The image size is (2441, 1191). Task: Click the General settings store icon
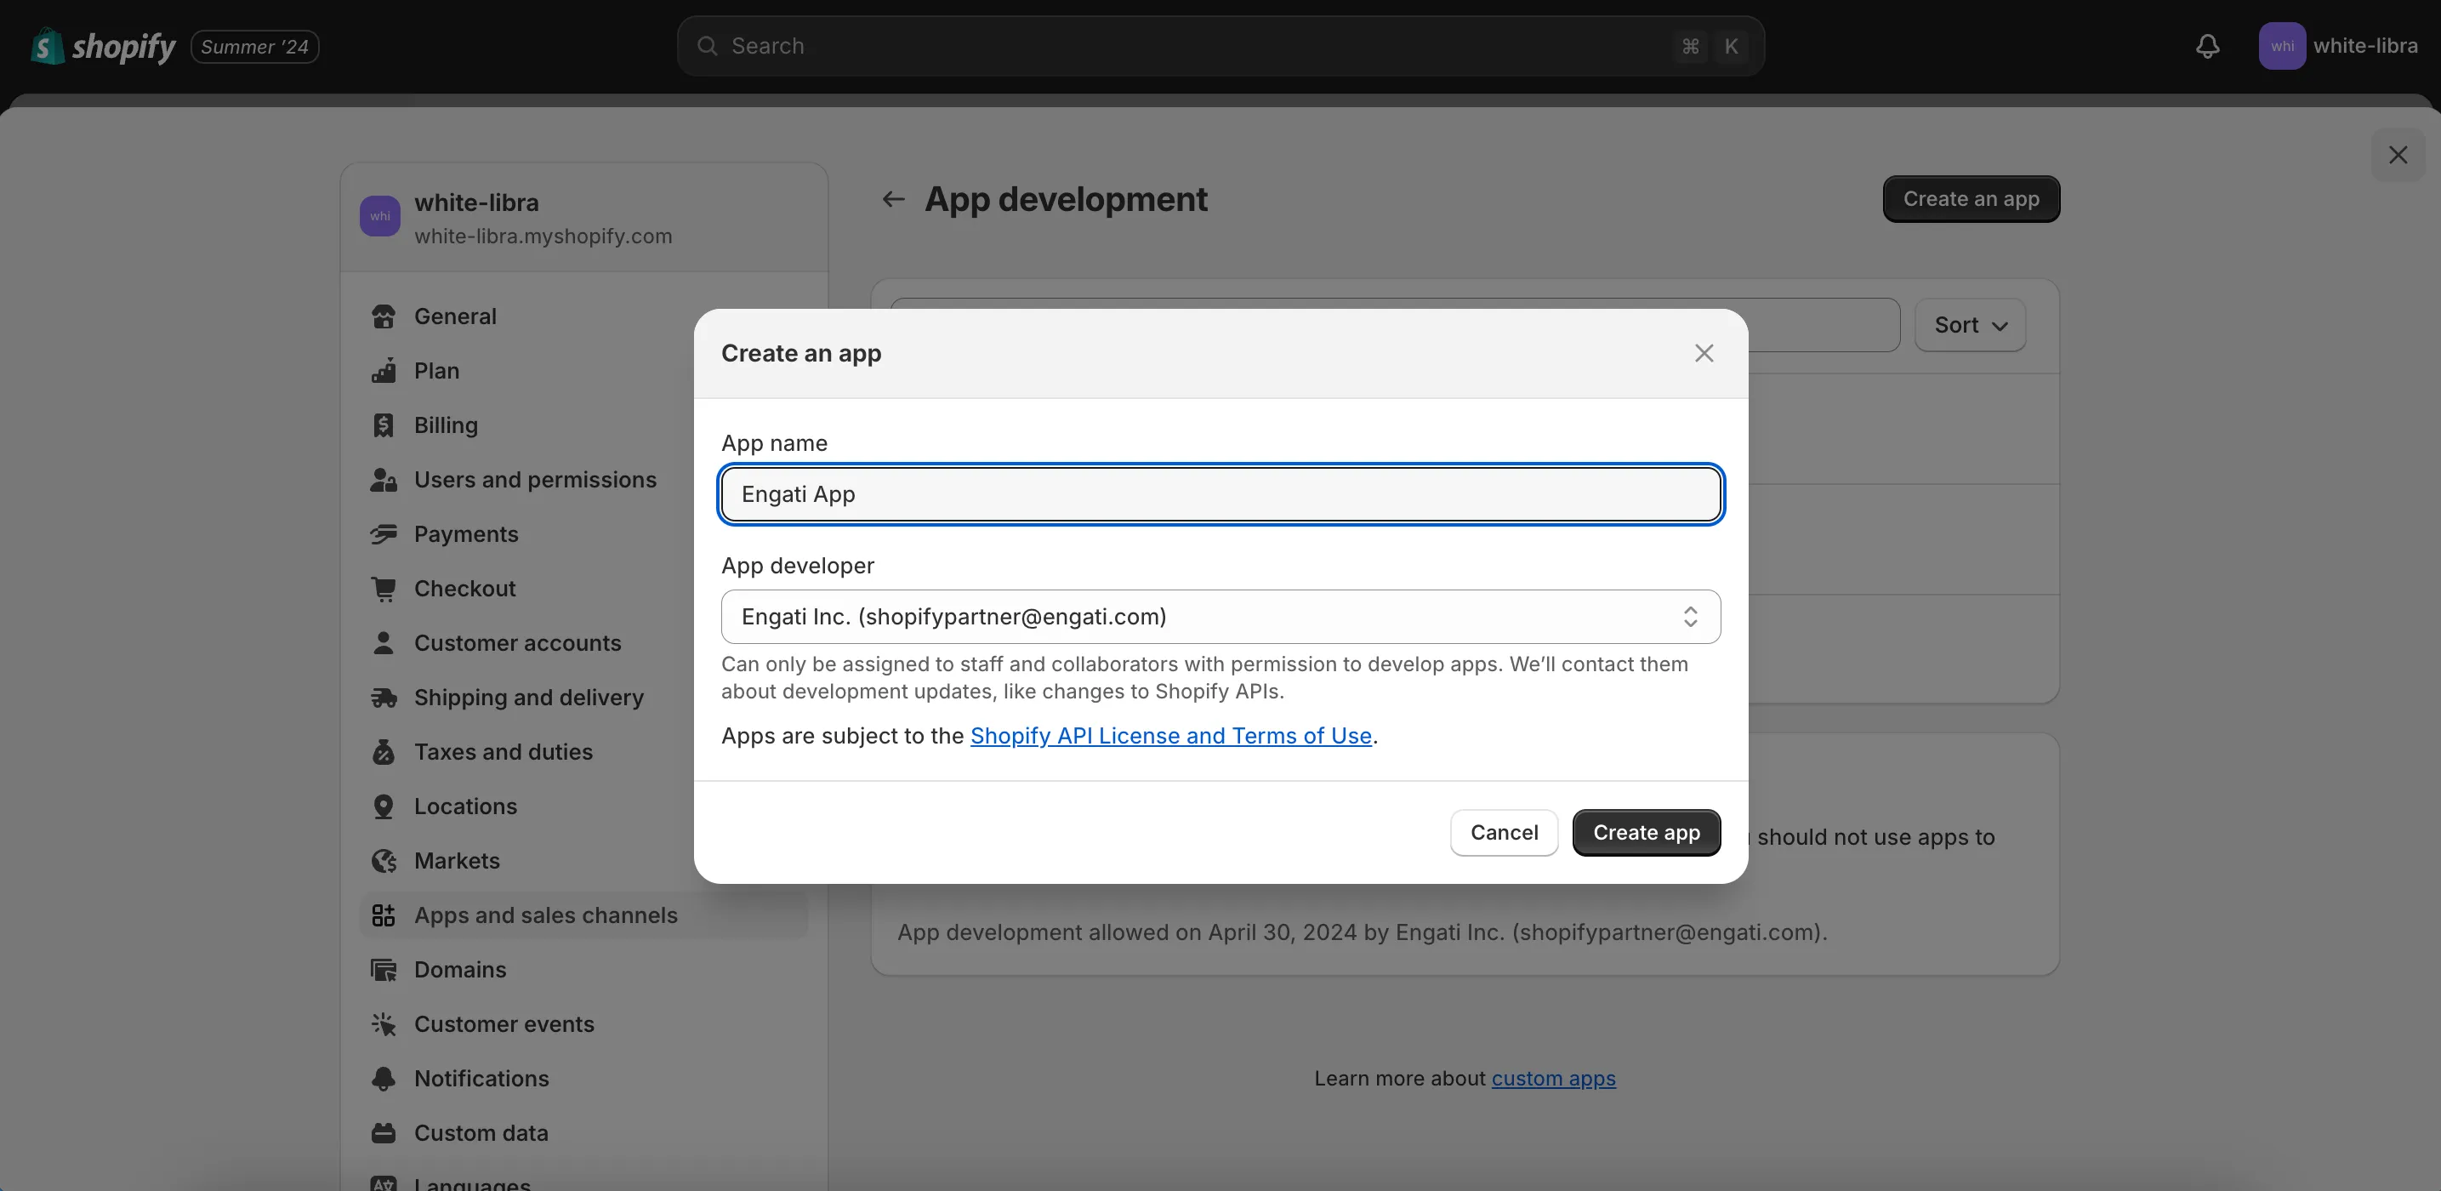click(x=383, y=316)
